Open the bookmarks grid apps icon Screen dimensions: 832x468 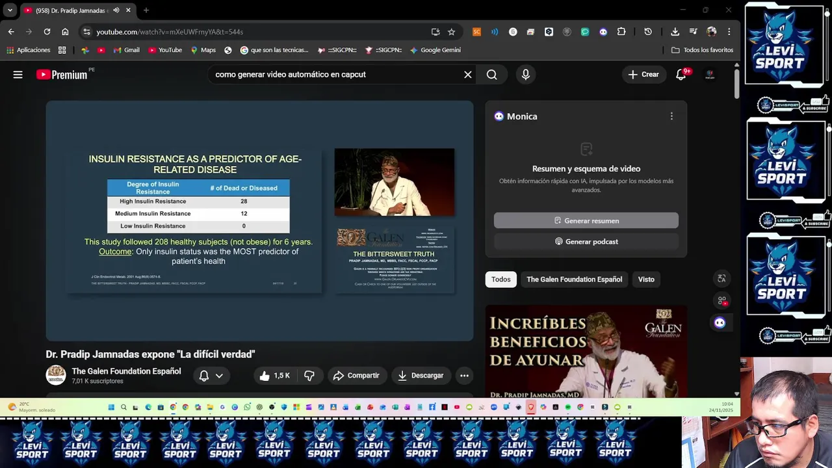coord(62,50)
